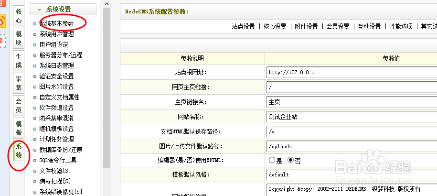This screenshot has height=196, width=437.
Task: Open 系统用户管理 menu item
Action: click(x=56, y=34)
